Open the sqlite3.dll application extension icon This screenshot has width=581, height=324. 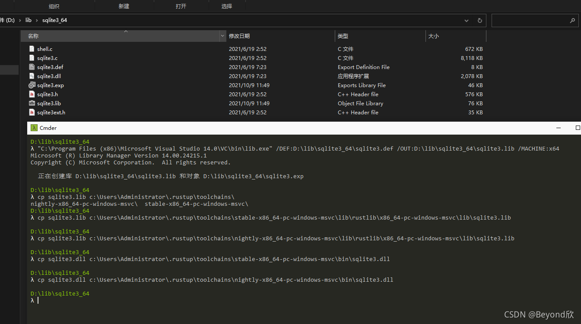tap(32, 76)
